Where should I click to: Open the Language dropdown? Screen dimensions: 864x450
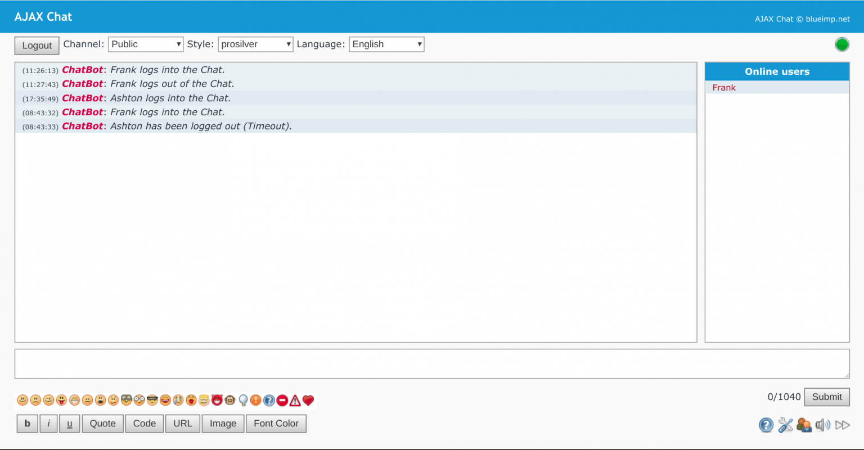click(x=386, y=44)
